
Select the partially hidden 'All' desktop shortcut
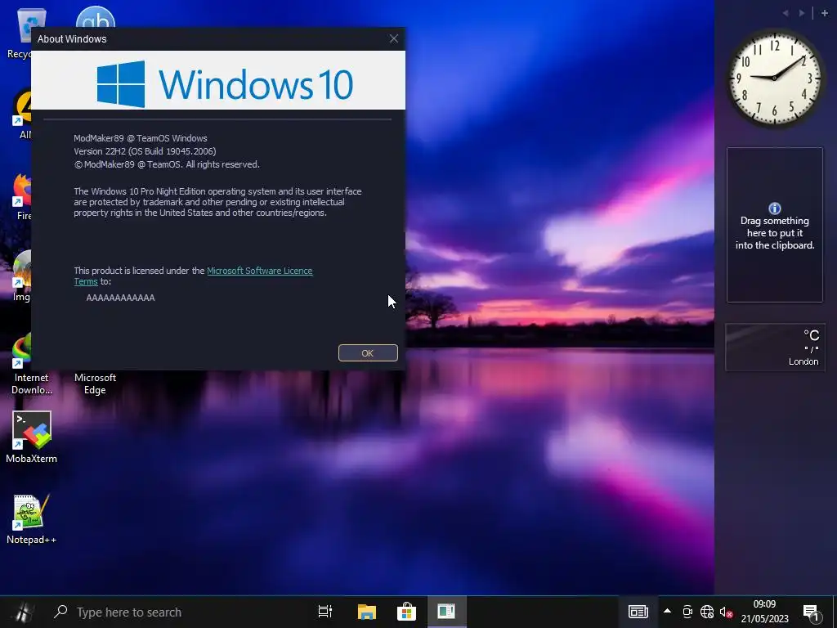tap(22, 113)
